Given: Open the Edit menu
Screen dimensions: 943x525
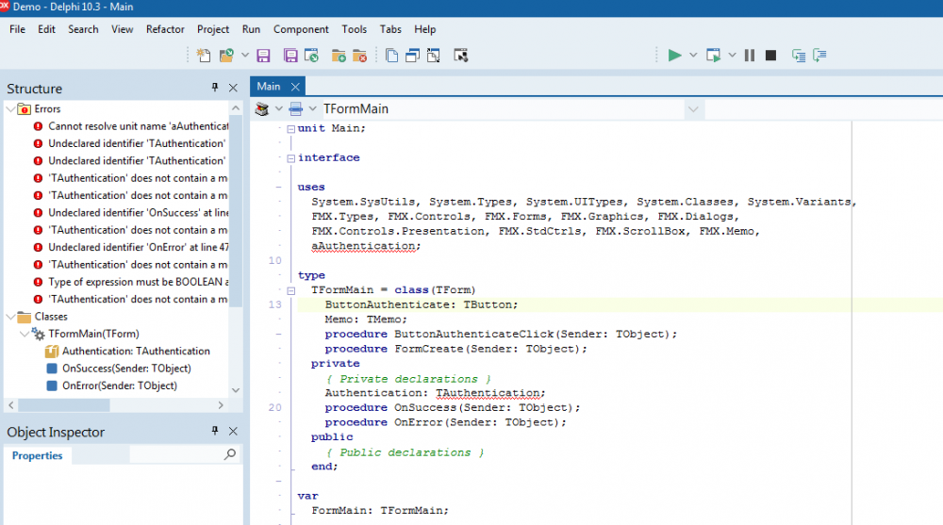Looking at the screenshot, I should [x=46, y=29].
